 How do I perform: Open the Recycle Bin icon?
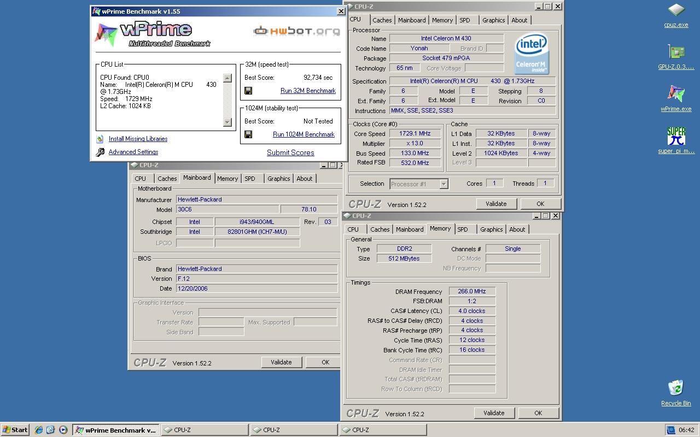676,393
